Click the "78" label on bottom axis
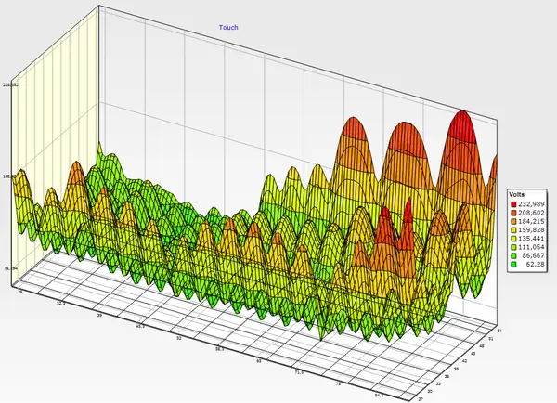This screenshot has width=557, height=403. coord(338,384)
